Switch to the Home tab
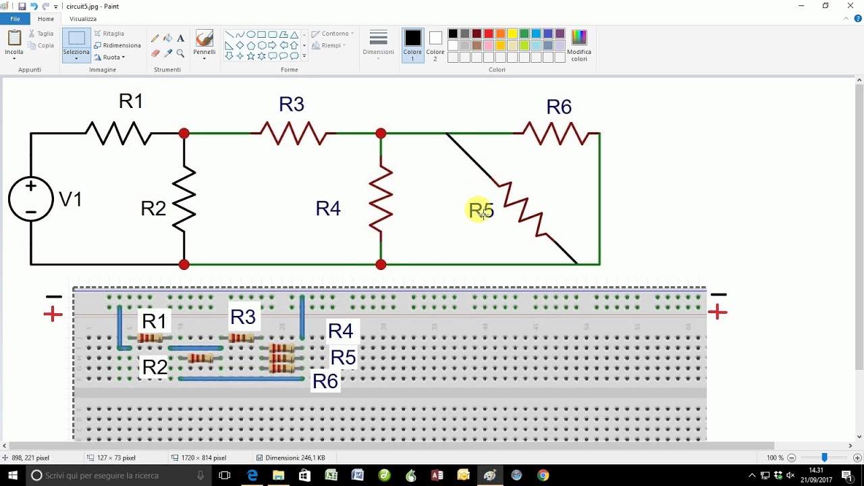 point(46,19)
